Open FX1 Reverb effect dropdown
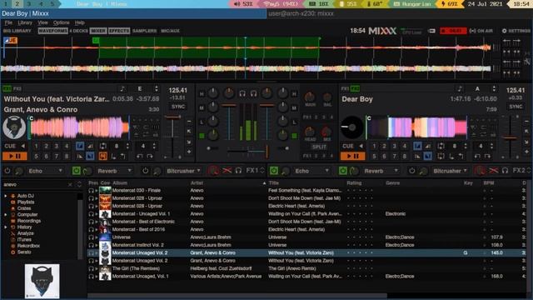 pos(115,171)
